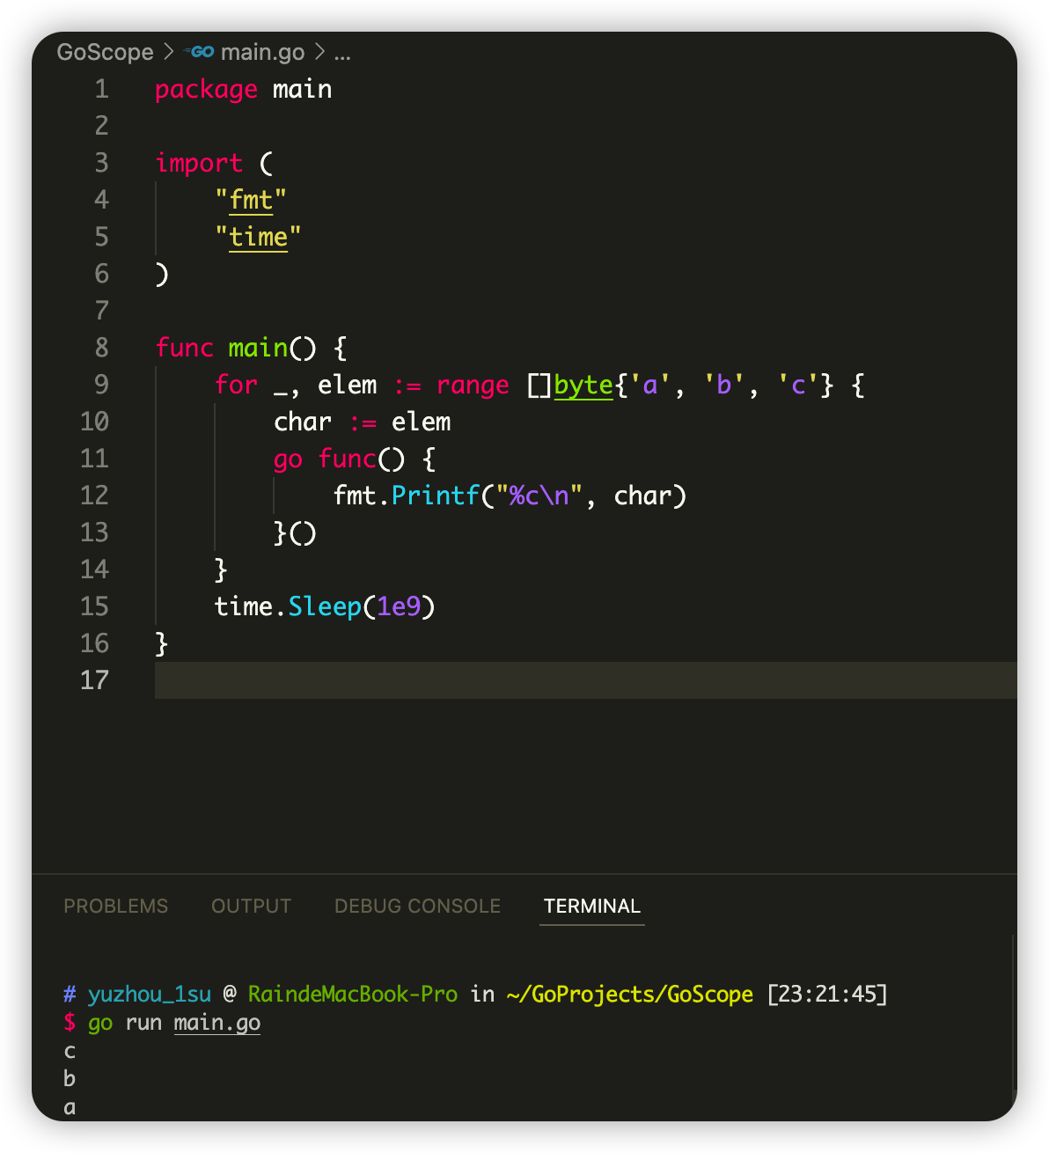The width and height of the screenshot is (1049, 1153).
Task: Click RaindeMacBook-Pro hostname in terminal
Action: [353, 995]
